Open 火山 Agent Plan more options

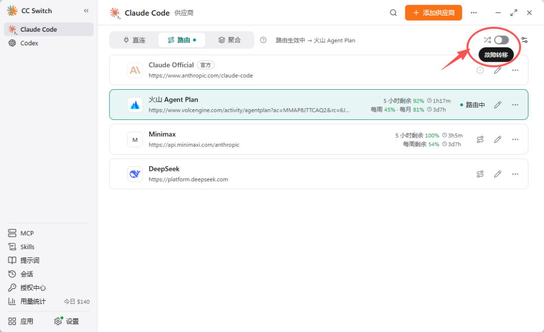515,105
